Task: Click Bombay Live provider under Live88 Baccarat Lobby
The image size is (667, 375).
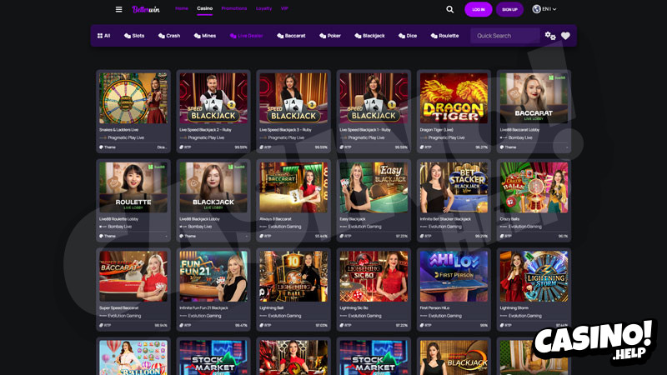Action: point(520,137)
